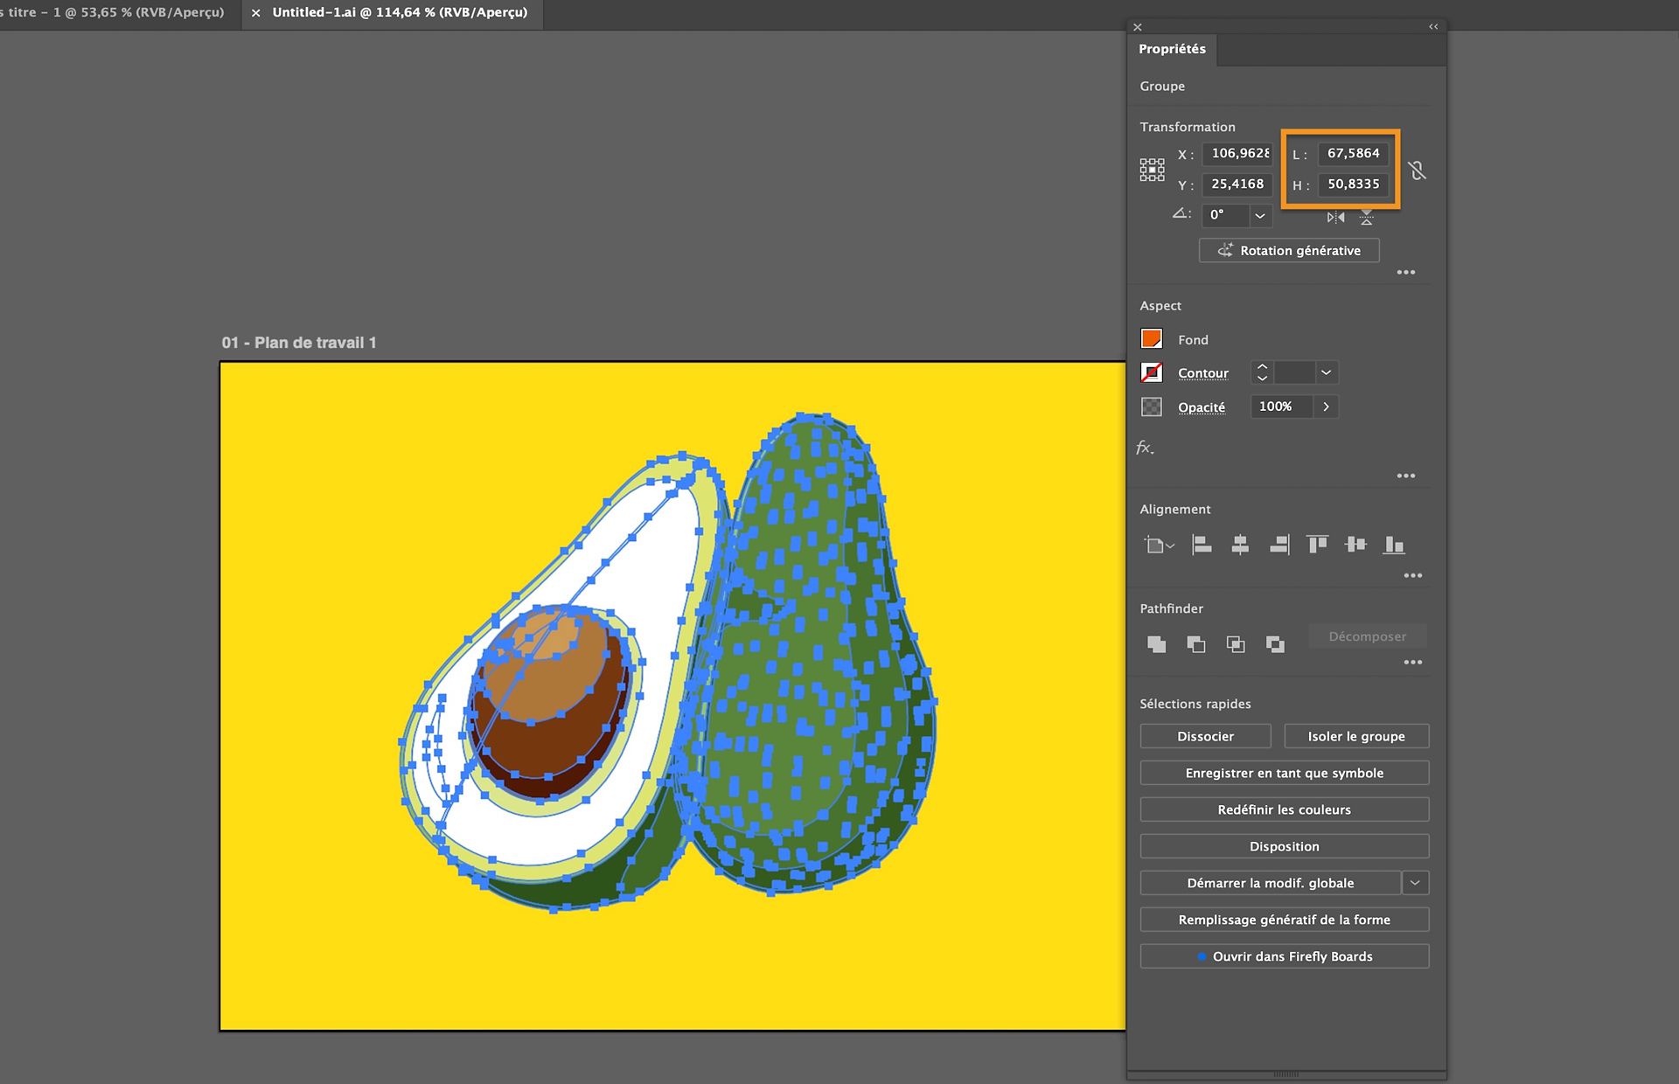Click the opacity checkerboard icon
Viewport: 1679px width, 1084px height.
coord(1152,406)
